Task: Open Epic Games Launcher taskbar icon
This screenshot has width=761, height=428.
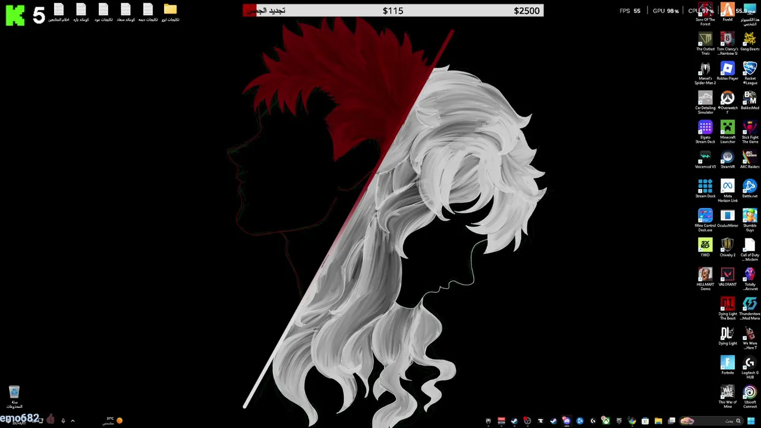Action: [619, 421]
